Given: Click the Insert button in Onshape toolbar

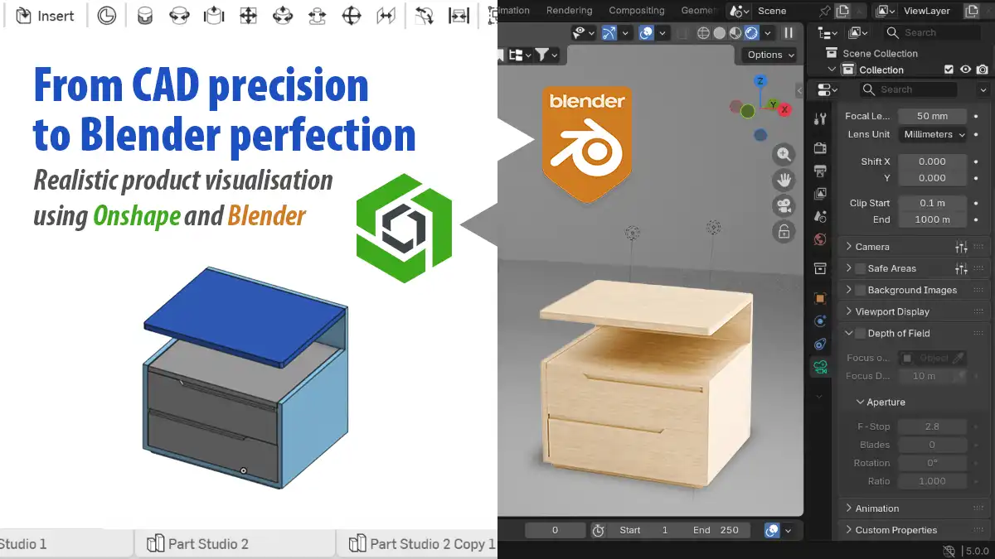Looking at the screenshot, I should coord(45,16).
